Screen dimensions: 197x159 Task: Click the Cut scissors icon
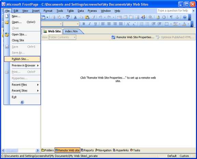pos(75,17)
